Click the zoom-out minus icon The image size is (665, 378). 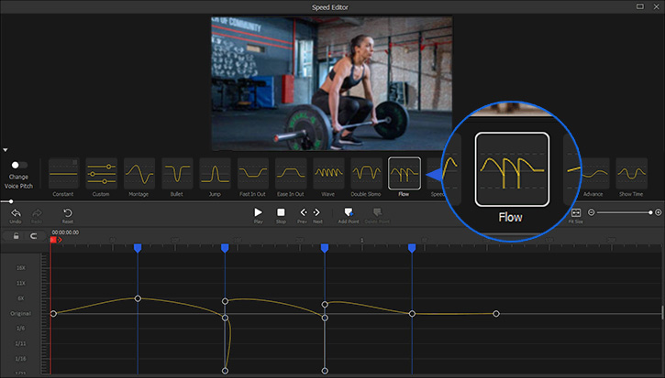[592, 212]
